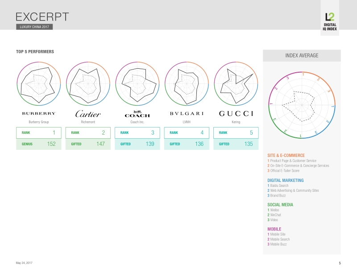Click Video legend item

[x=273, y=220]
